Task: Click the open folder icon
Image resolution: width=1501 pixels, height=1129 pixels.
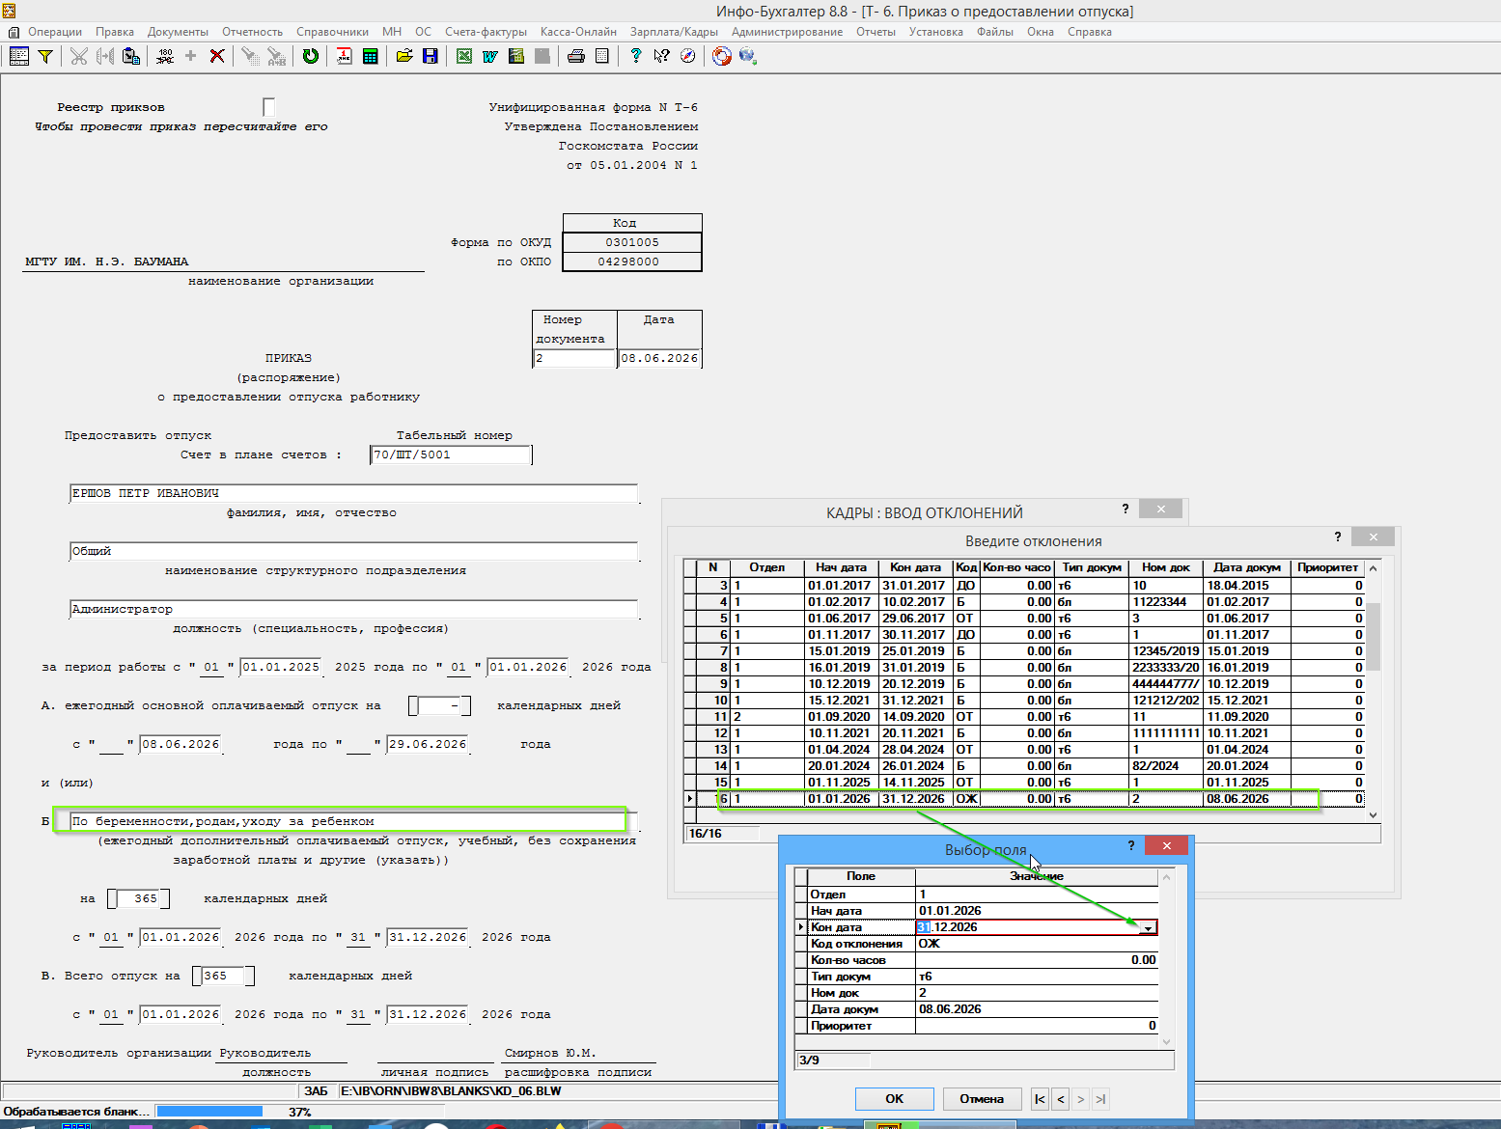Action: pos(404,56)
